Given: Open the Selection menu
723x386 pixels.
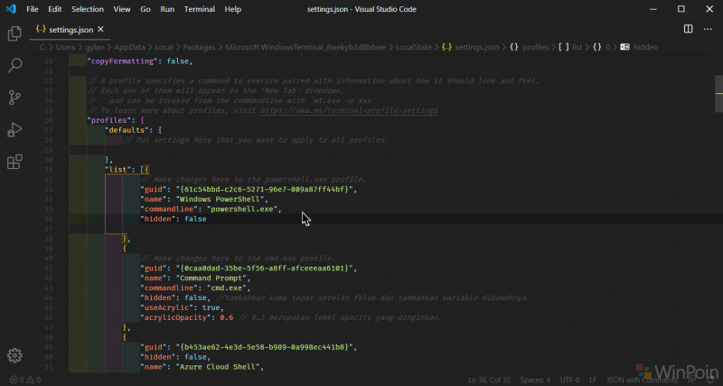Looking at the screenshot, I should point(88,9).
